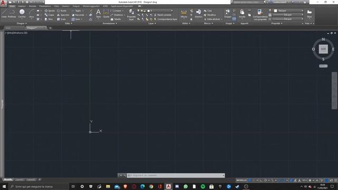Viewport: 338px width, 190px height.
Task: Toggle the grid display in status bar
Action: point(250,180)
